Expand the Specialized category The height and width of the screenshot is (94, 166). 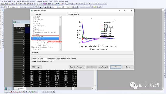point(34,26)
